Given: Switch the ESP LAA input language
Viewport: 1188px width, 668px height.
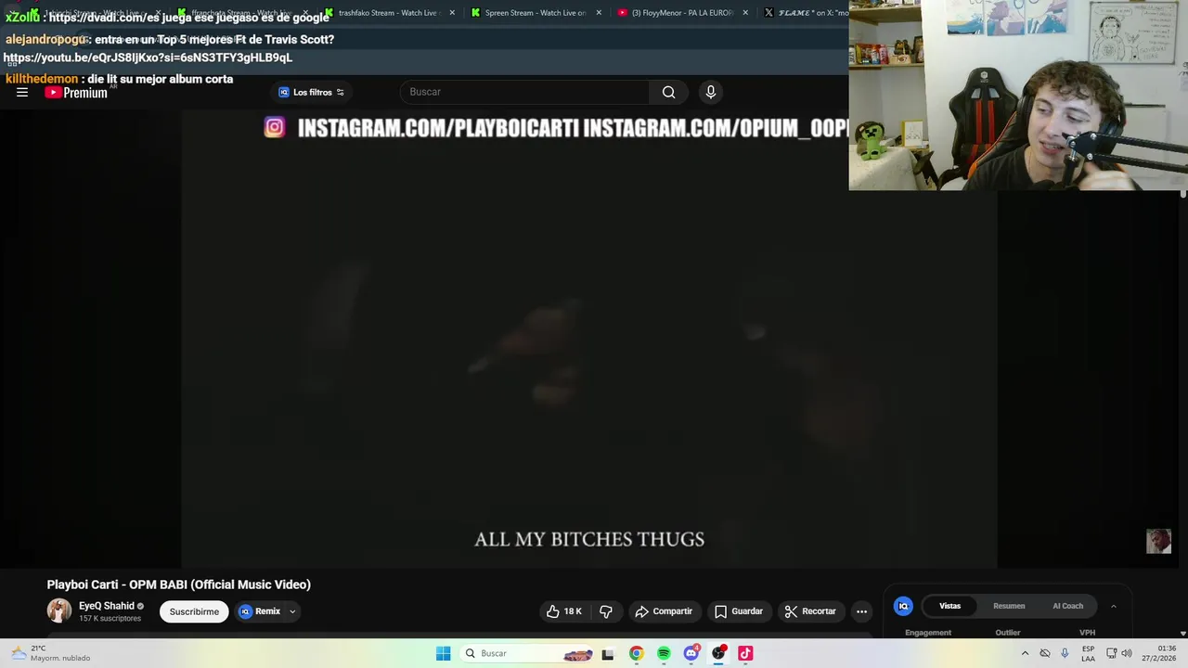Looking at the screenshot, I should click(1088, 653).
